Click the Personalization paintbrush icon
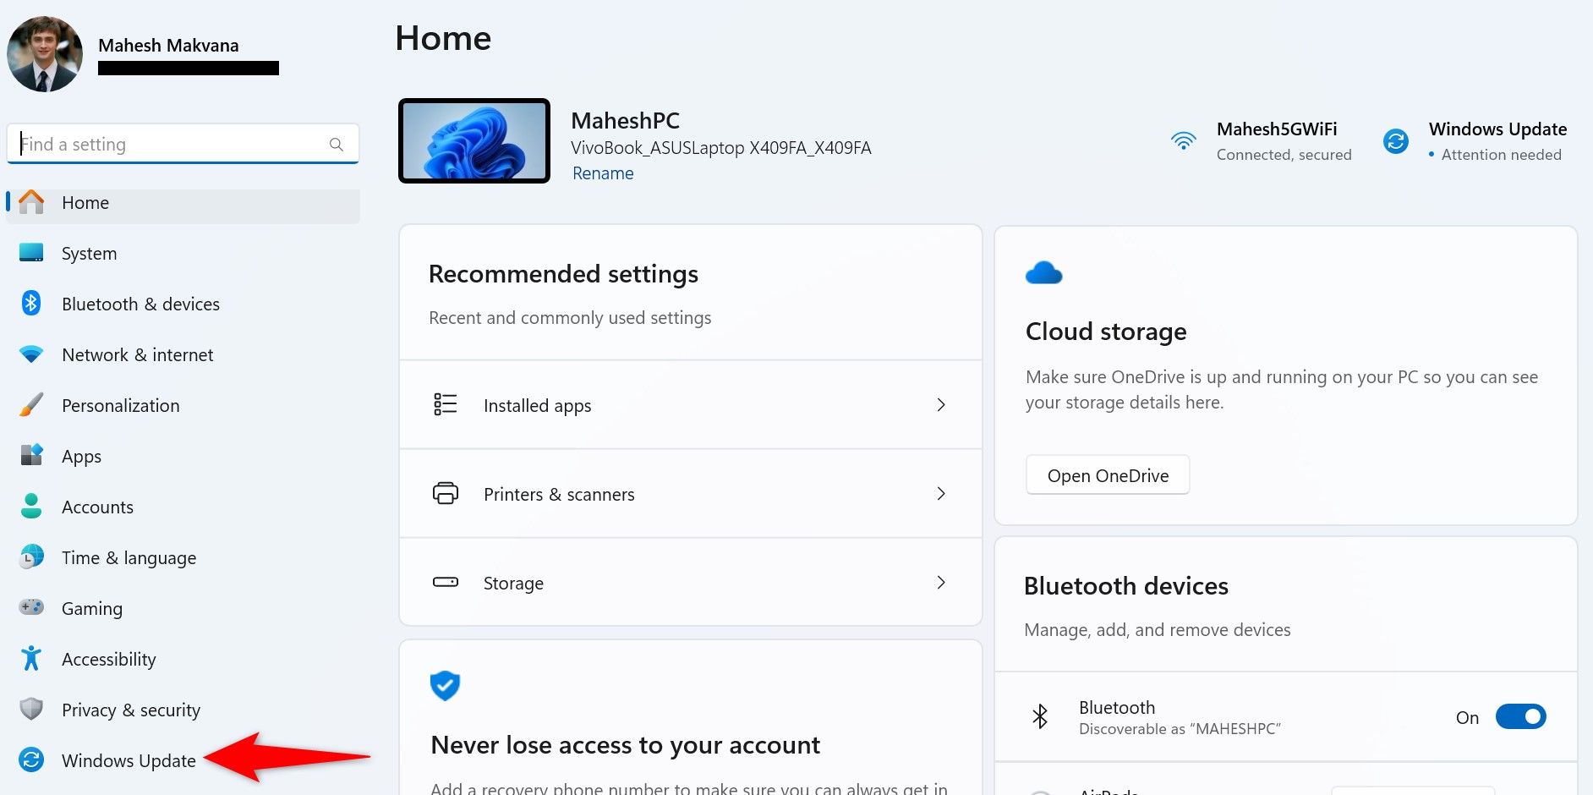 31,404
